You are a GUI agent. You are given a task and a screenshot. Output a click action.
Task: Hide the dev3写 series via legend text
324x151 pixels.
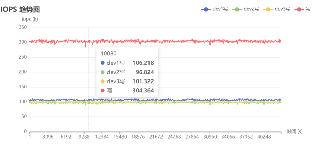coord(282,9)
